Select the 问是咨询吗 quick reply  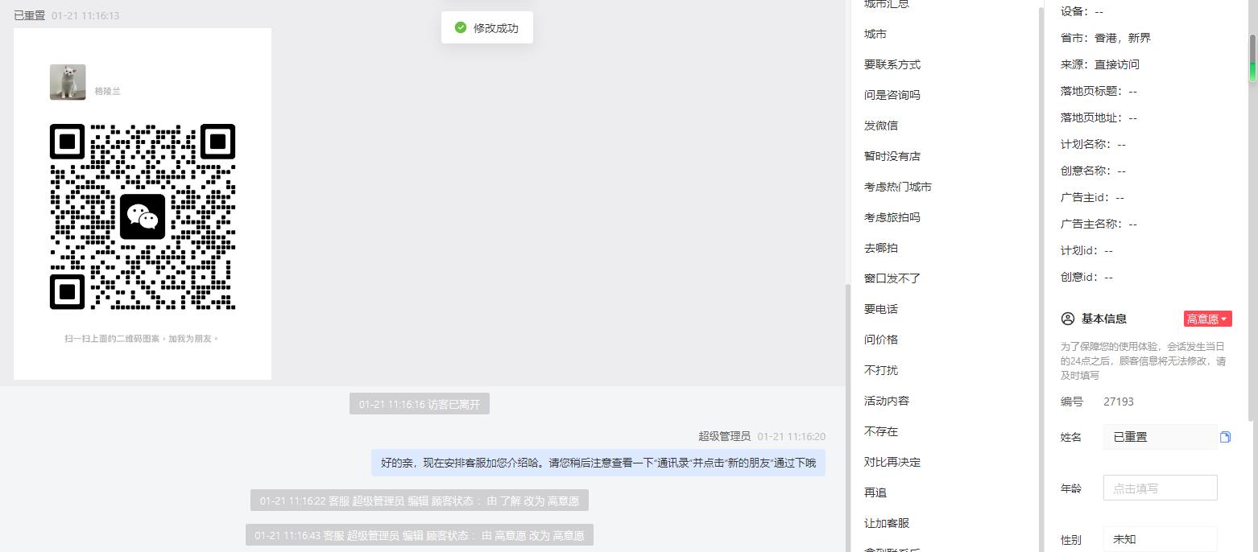(x=892, y=95)
